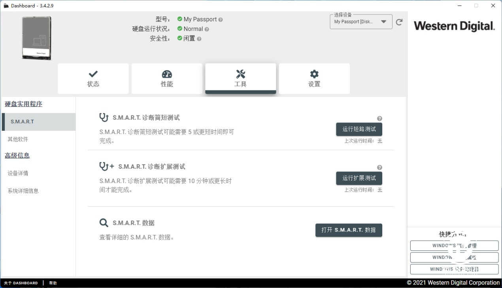Open the 设置 settings tab

pyautogui.click(x=314, y=79)
